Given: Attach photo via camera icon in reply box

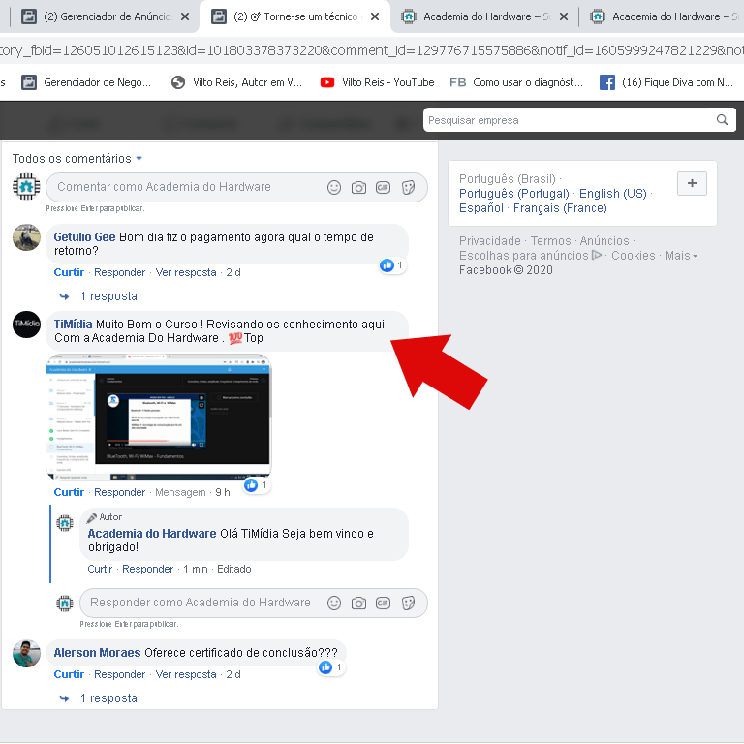Looking at the screenshot, I should [x=358, y=604].
